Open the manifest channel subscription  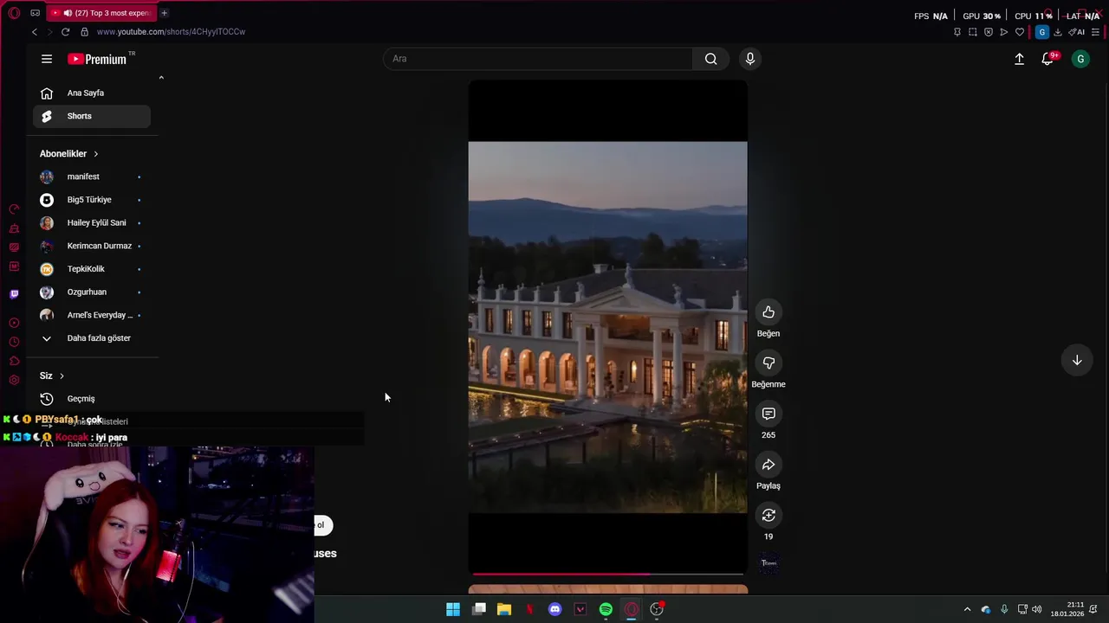click(x=92, y=177)
